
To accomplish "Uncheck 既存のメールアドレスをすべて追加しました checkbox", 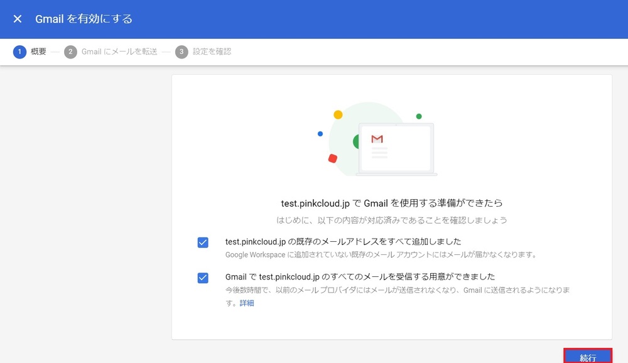I will point(203,242).
